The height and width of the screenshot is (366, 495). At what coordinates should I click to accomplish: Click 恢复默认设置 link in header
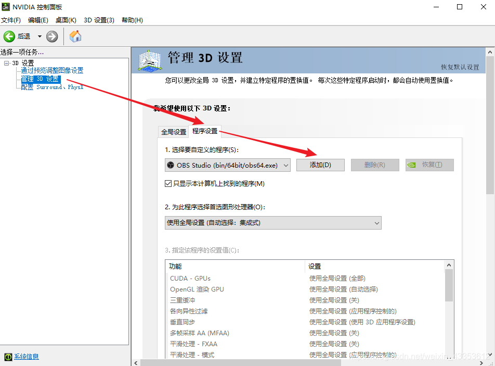coord(460,67)
